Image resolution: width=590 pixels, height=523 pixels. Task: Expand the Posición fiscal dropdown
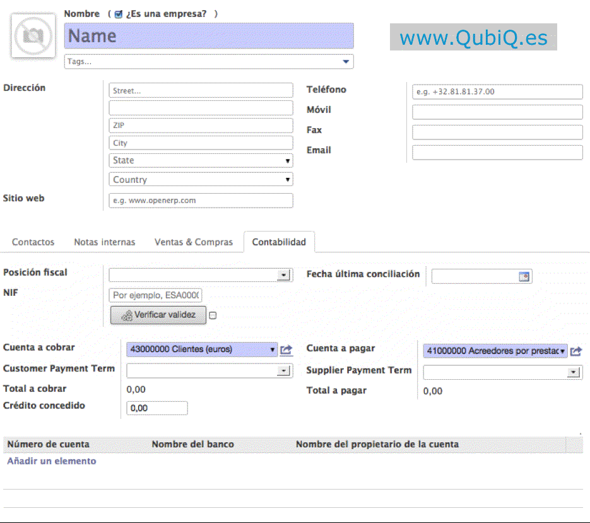pyautogui.click(x=283, y=276)
